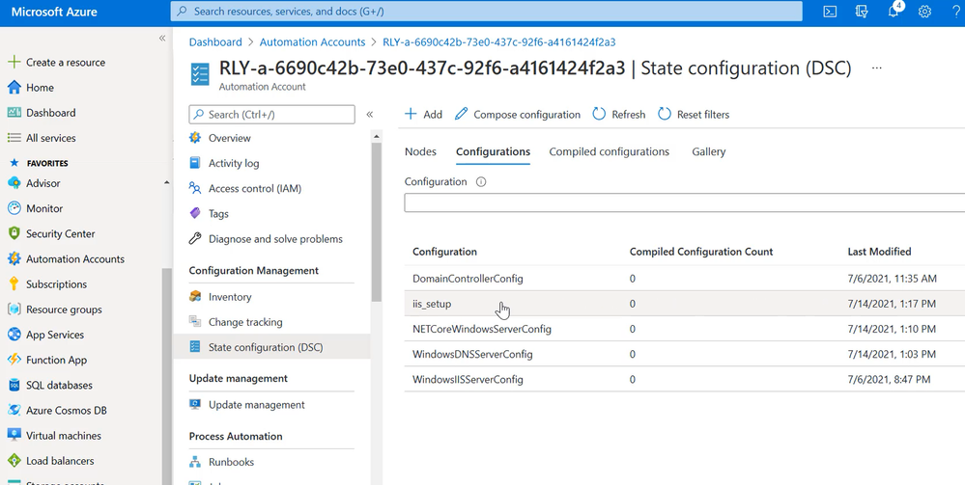Click Refresh in the toolbar
Viewport: 965px width, 485px height.
tap(619, 115)
